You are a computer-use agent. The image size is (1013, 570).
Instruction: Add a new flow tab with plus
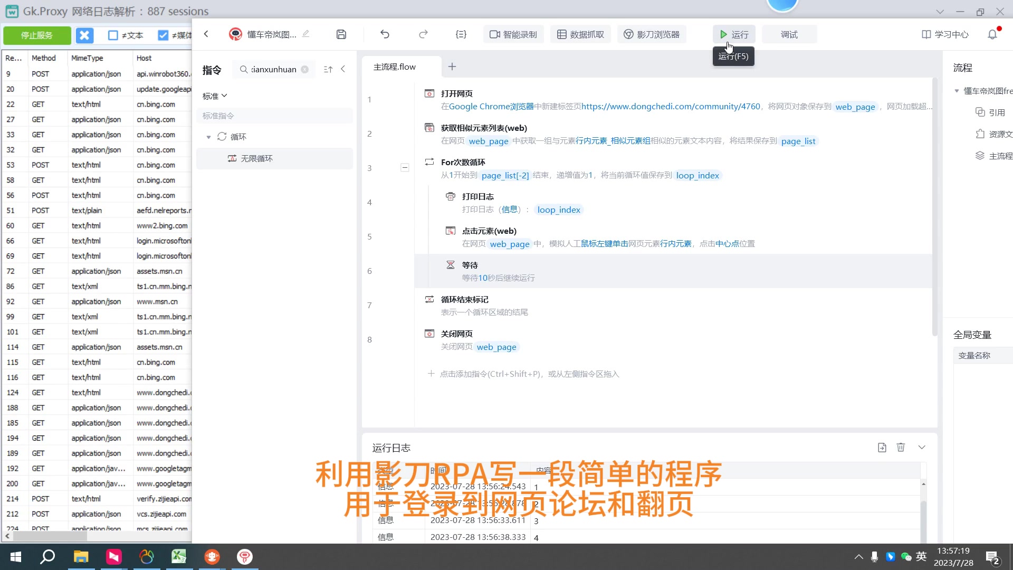pyautogui.click(x=452, y=66)
